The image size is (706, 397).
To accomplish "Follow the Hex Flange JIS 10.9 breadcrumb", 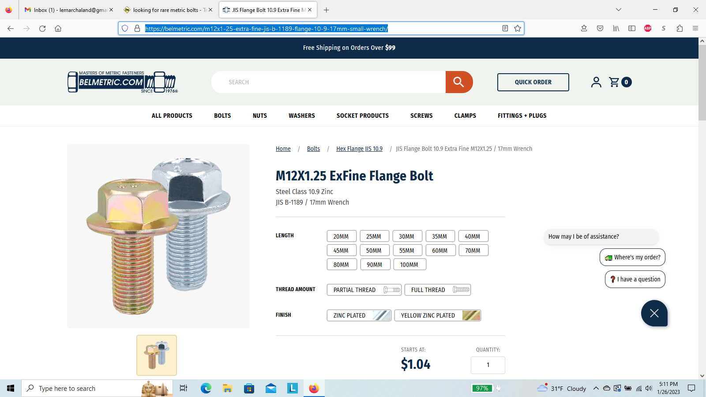I will pos(359,149).
